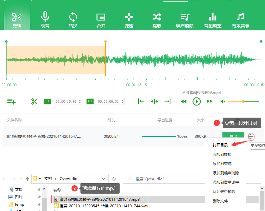Image resolution: width=265 pixels, height=211 pixels.
Task: Select the 提取 extract tool
Action: (x=157, y=19)
